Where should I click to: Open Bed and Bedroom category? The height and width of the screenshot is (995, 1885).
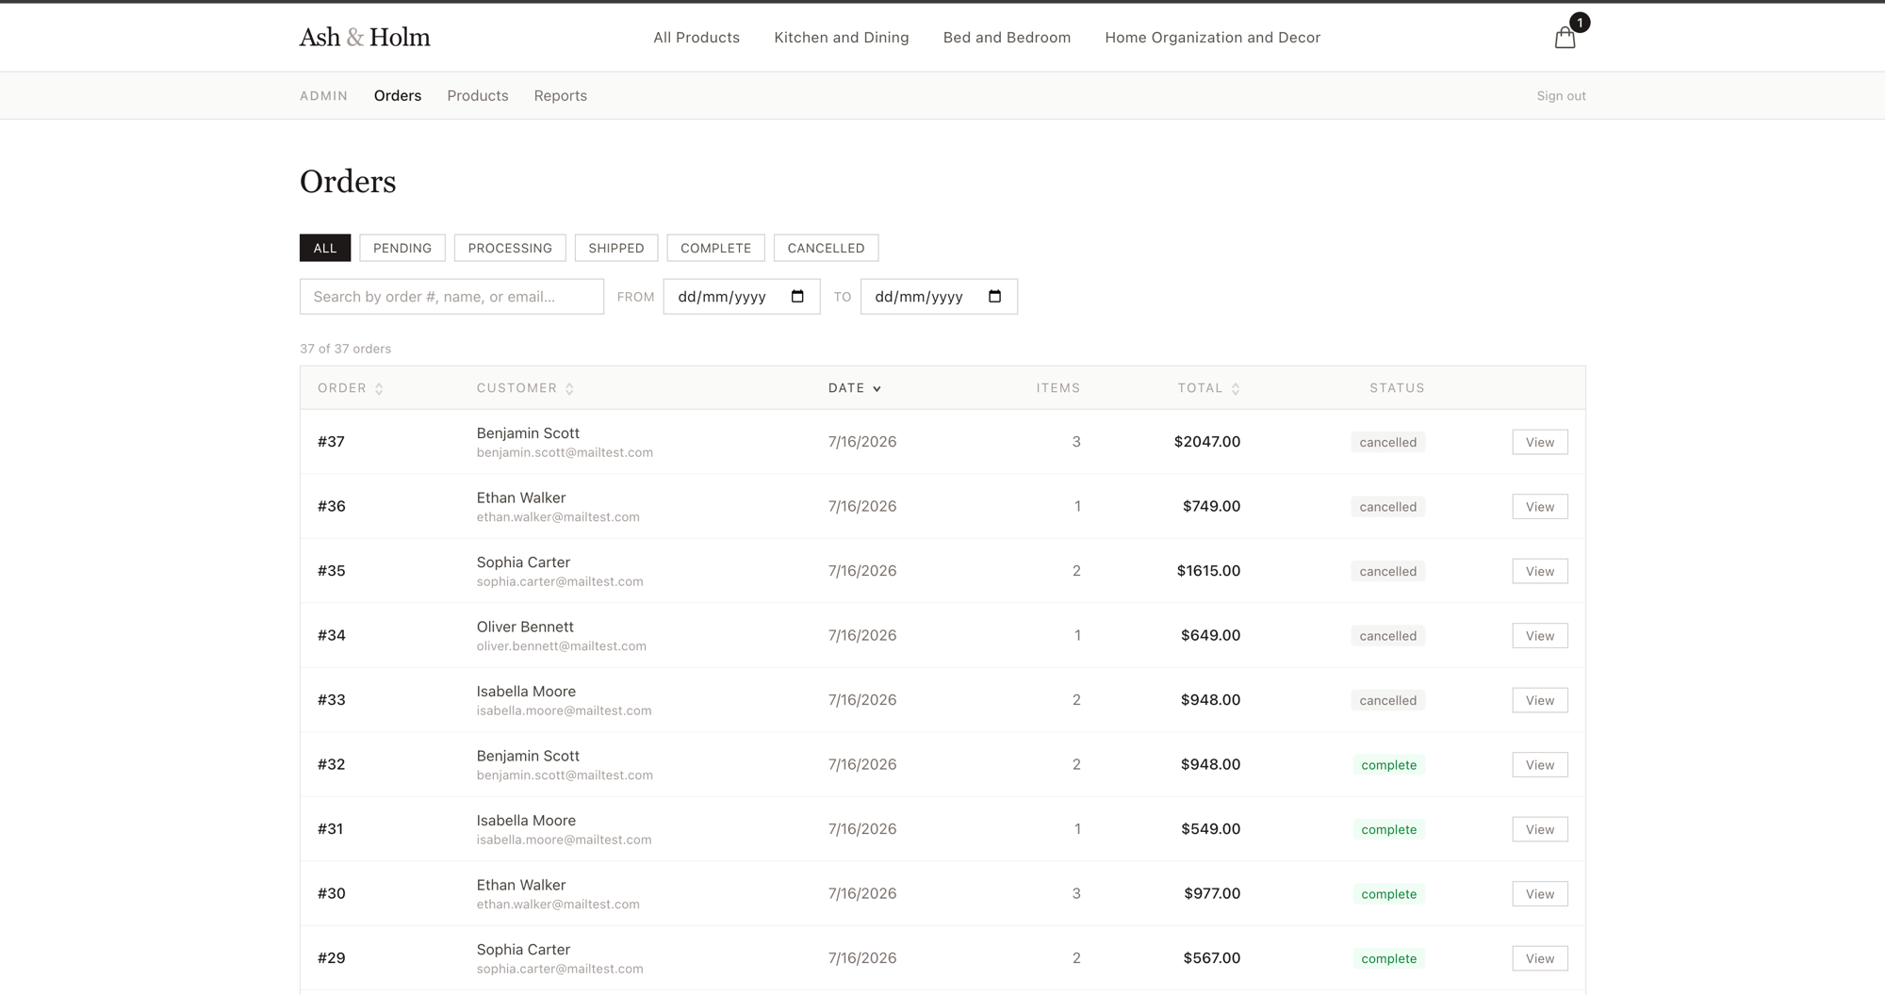click(1007, 37)
